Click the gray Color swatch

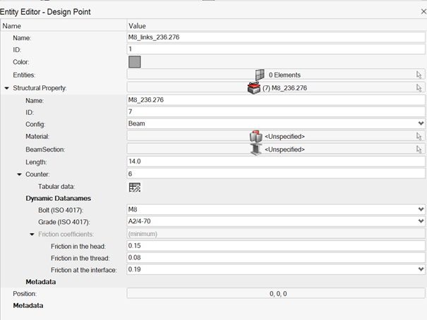(134, 62)
